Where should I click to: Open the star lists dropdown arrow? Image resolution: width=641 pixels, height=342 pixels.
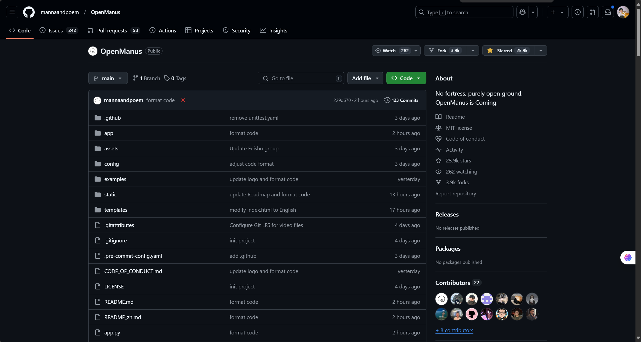[541, 51]
